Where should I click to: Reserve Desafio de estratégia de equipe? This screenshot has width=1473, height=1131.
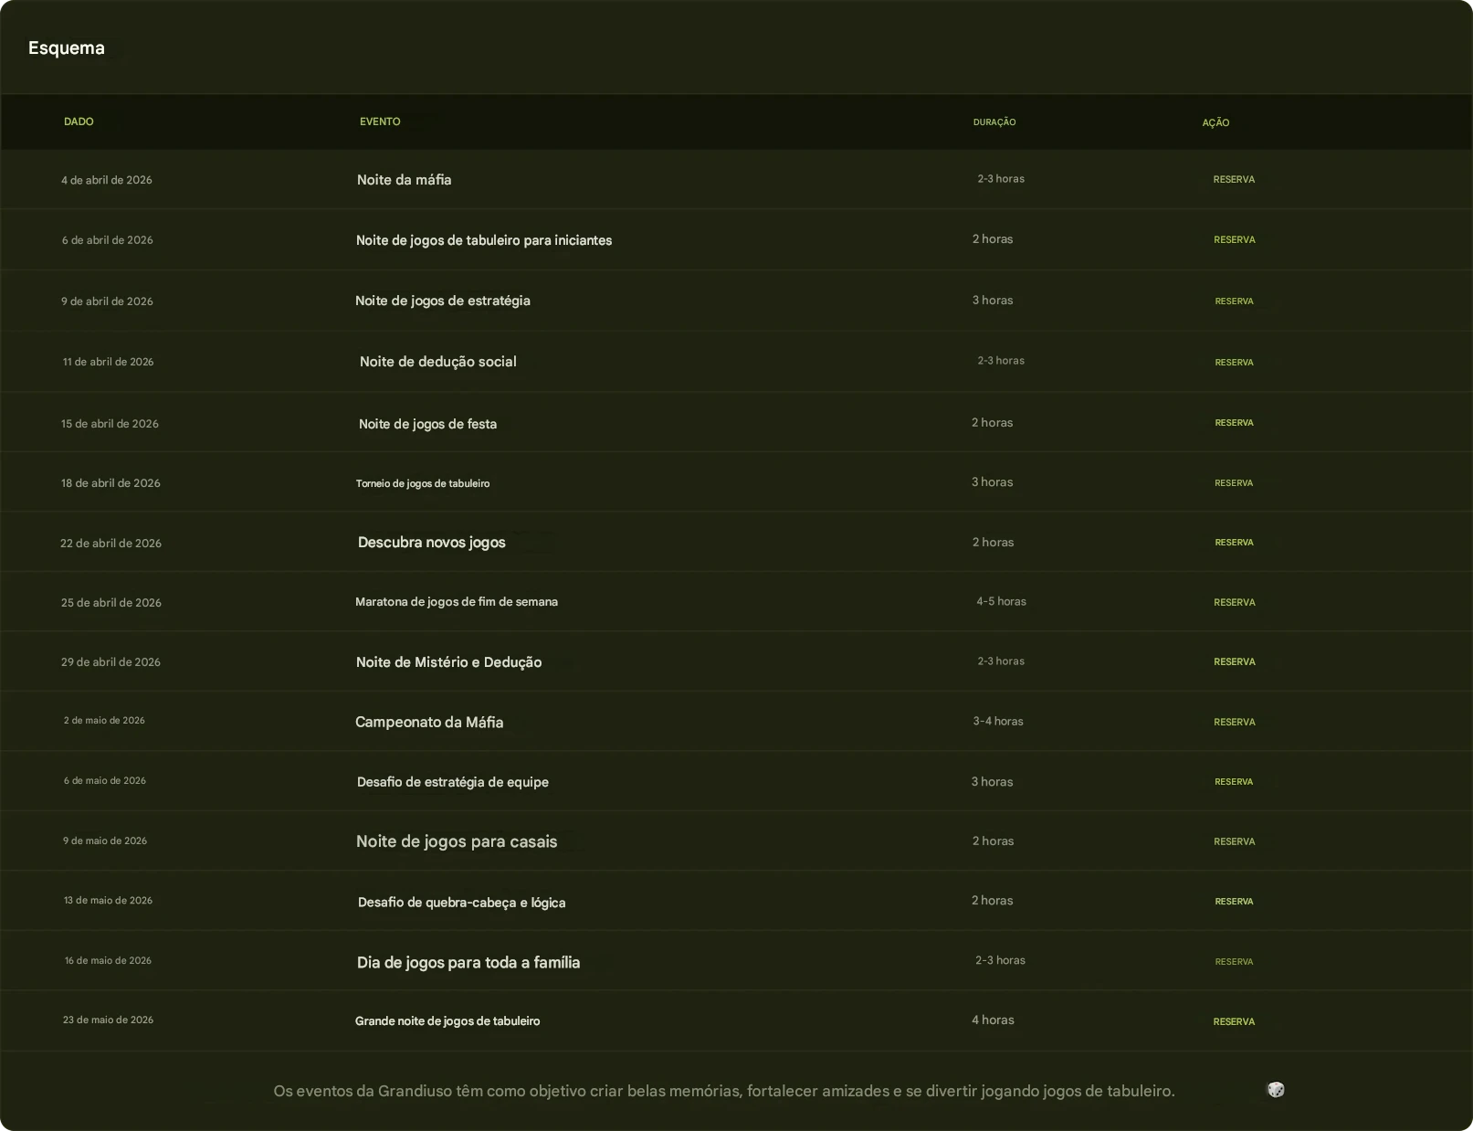[1234, 782]
